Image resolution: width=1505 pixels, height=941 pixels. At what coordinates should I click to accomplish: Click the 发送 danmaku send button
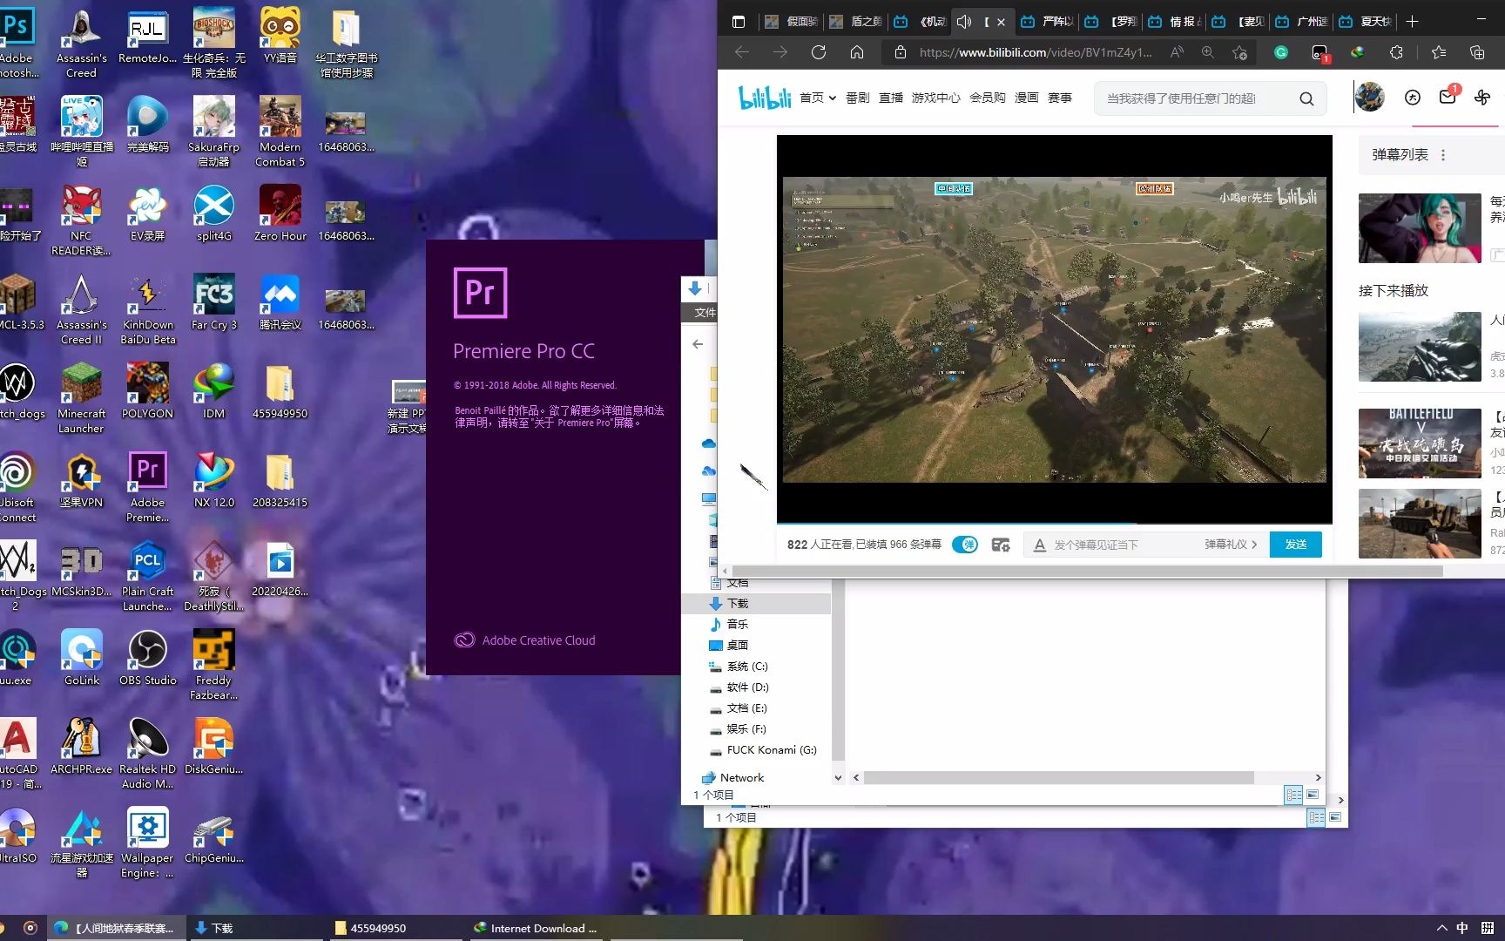(1295, 545)
